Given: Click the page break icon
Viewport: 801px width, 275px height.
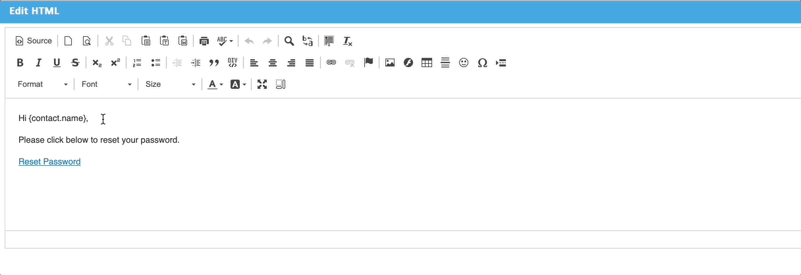Looking at the screenshot, I should coord(501,63).
